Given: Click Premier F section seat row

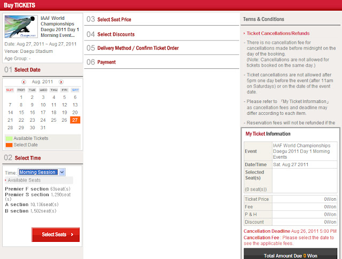Looking at the screenshot, I should pyautogui.click(x=38, y=189).
